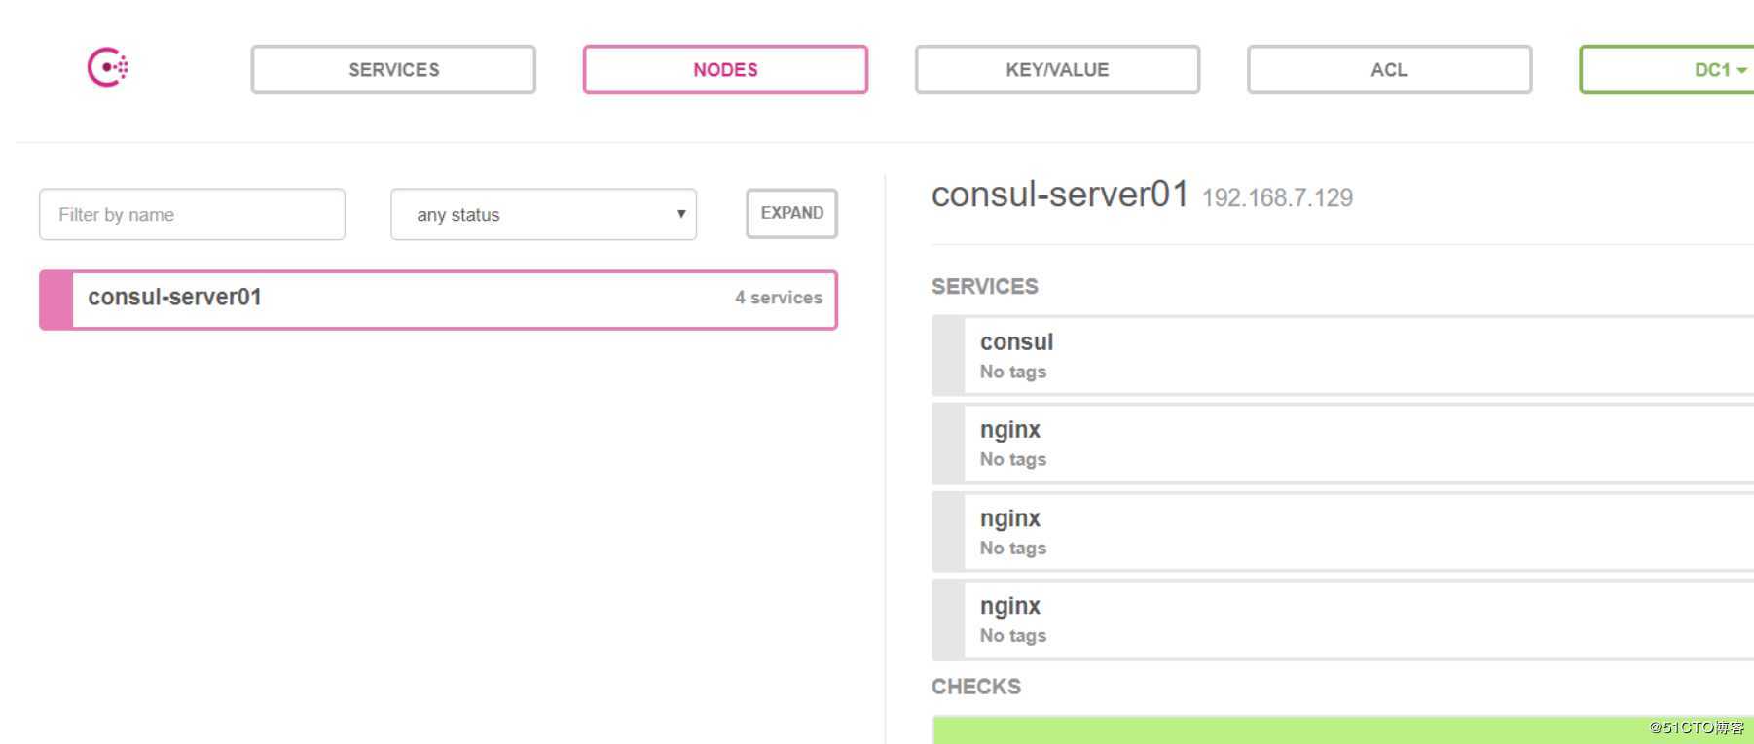Select the consul-server01 node row
The image size is (1754, 744).
click(x=438, y=300)
